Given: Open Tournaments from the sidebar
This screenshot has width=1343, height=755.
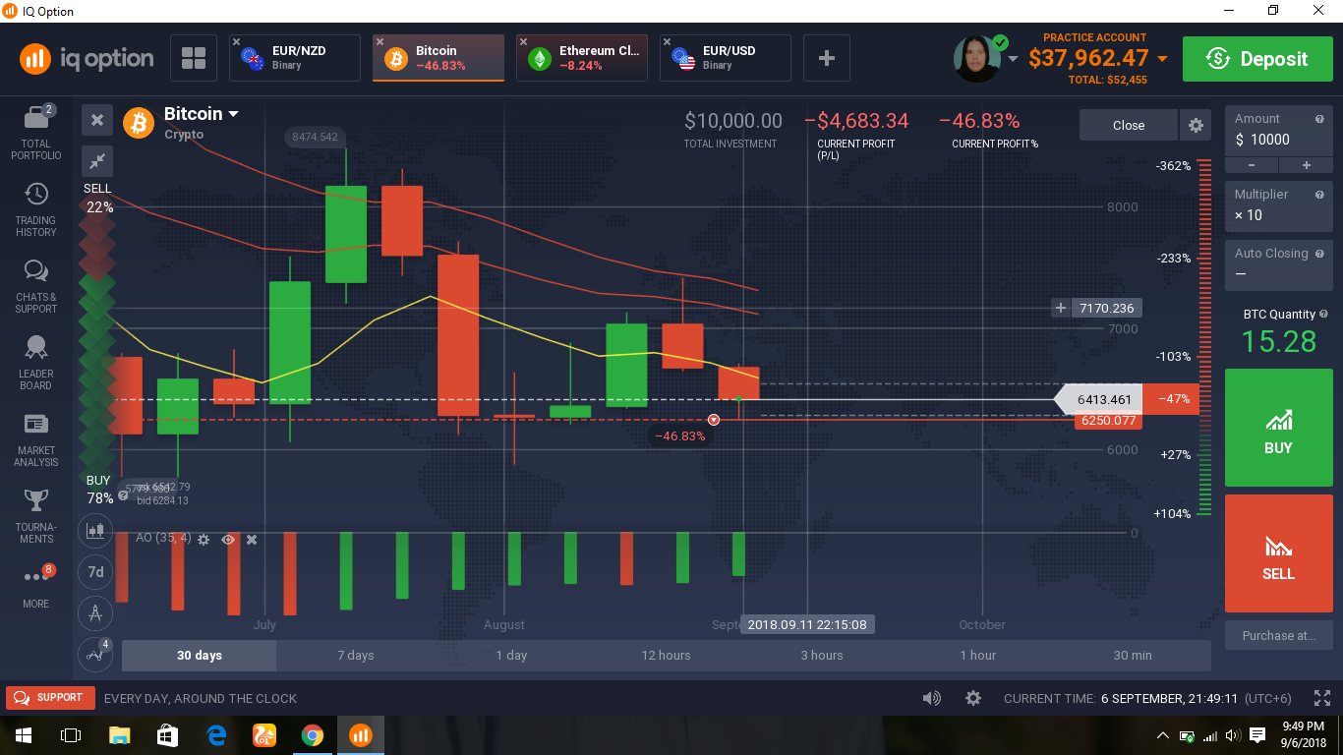Looking at the screenshot, I should pos(36,516).
